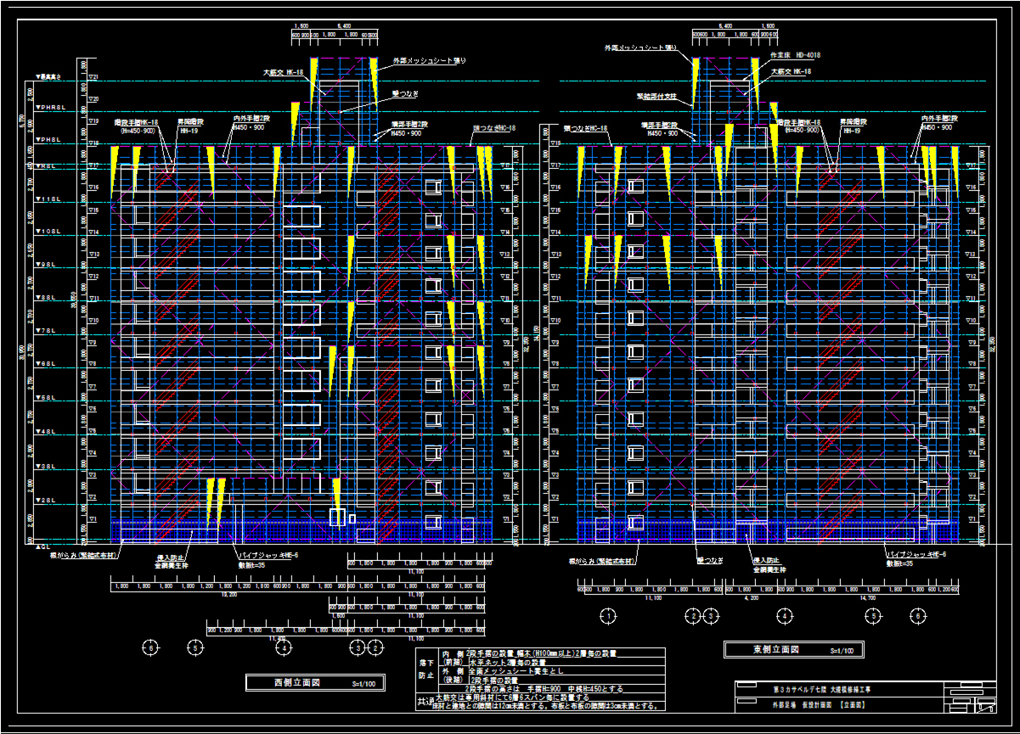Select grid bubble 5 under the west elevation
The width and height of the screenshot is (1020, 734).
[x=196, y=648]
